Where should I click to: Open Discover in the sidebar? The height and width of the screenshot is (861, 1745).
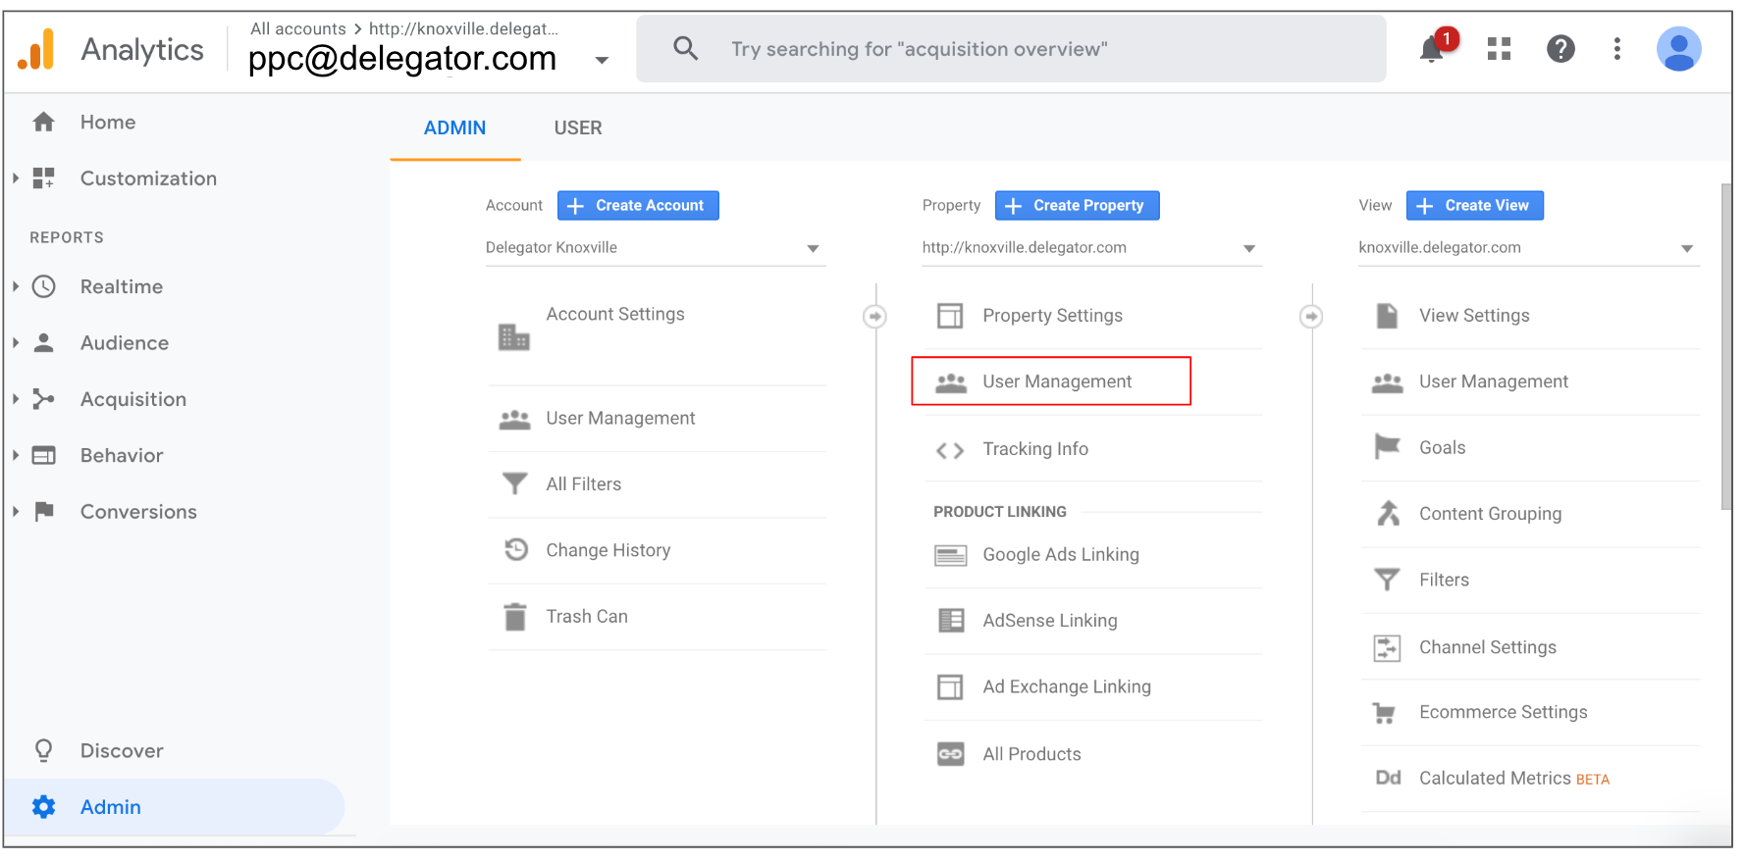[x=122, y=750]
